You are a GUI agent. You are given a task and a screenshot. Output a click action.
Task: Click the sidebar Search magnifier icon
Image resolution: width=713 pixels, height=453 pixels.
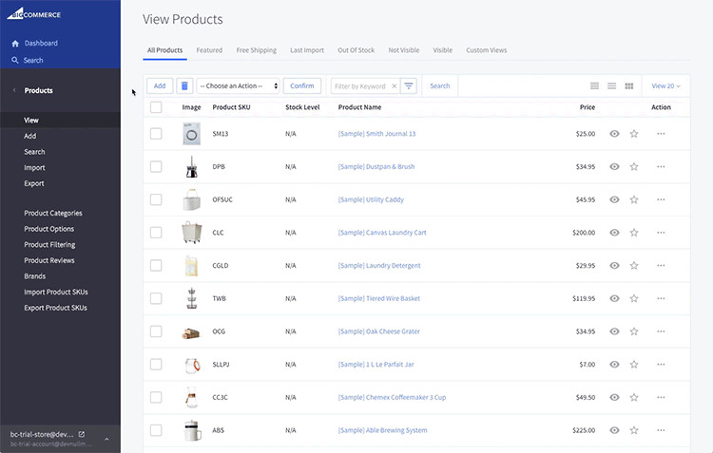pyautogui.click(x=15, y=61)
